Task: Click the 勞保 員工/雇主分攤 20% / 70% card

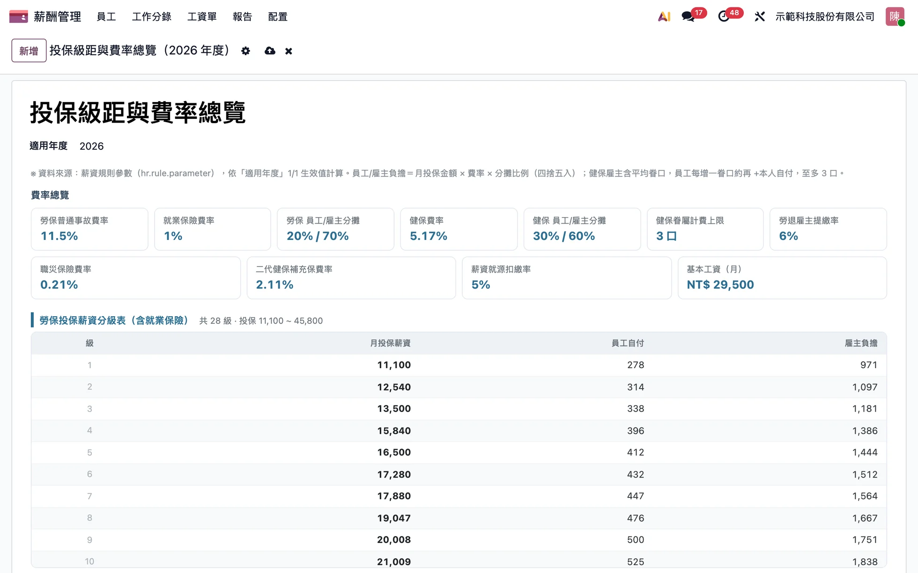Action: point(335,229)
